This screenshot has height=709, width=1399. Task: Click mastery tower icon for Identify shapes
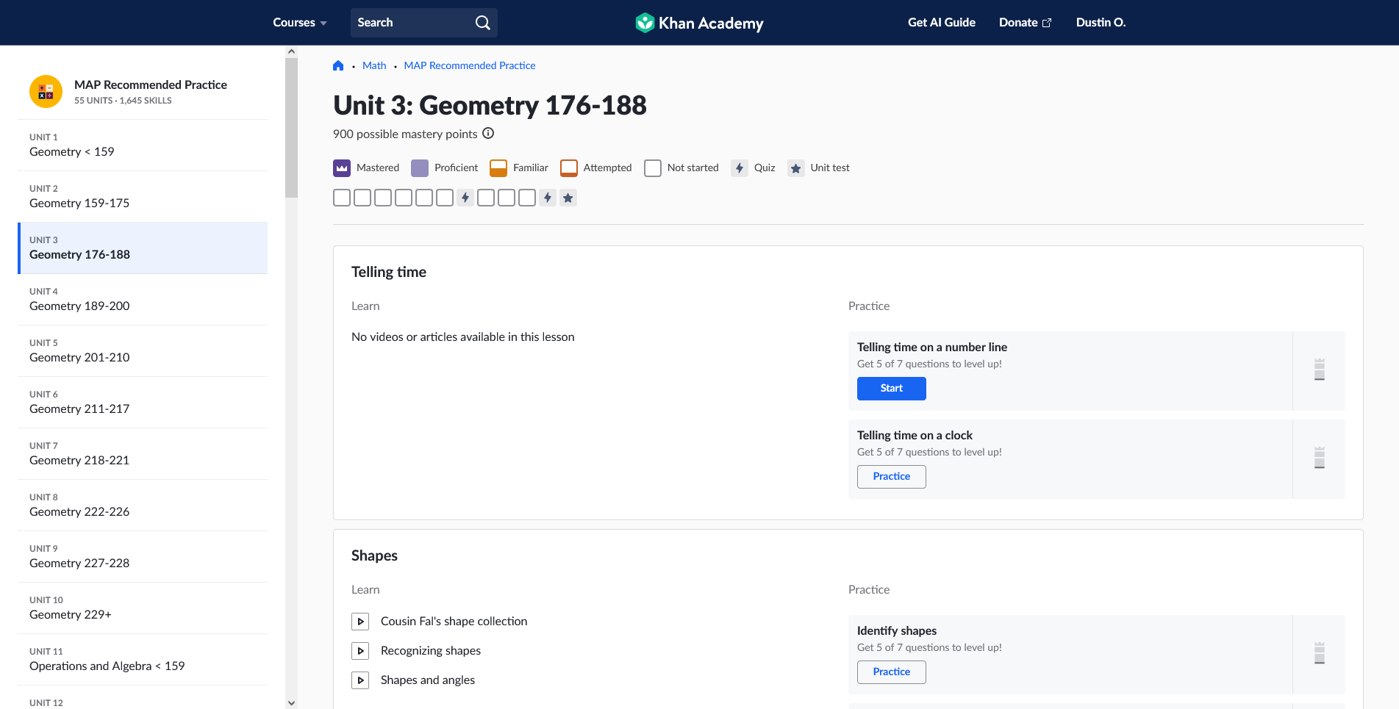(x=1320, y=653)
